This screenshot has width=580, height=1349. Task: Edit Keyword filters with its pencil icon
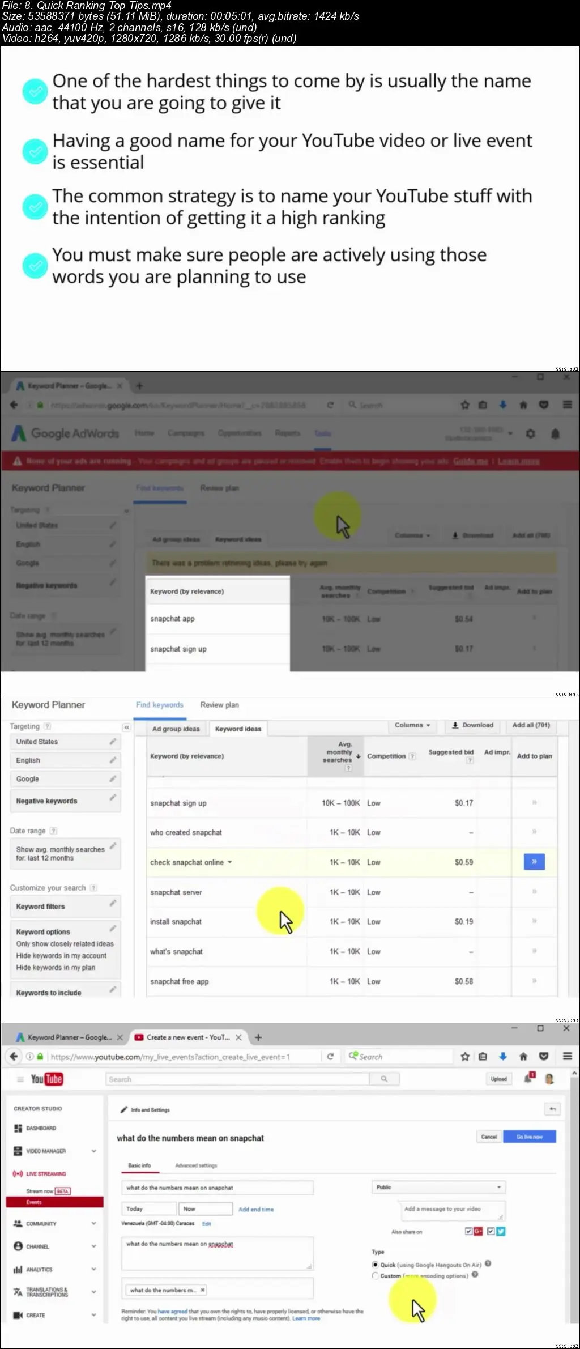[113, 903]
